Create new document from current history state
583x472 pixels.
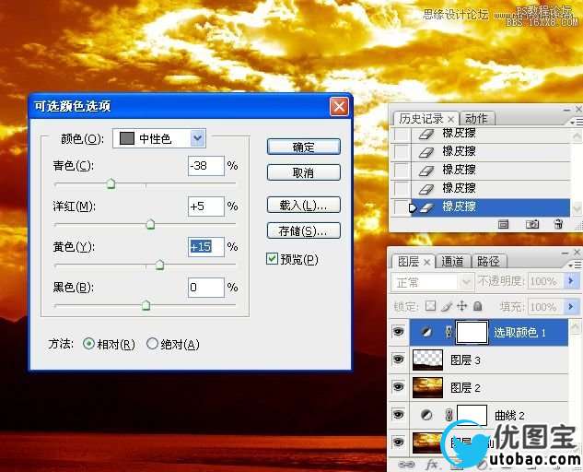[x=503, y=224]
